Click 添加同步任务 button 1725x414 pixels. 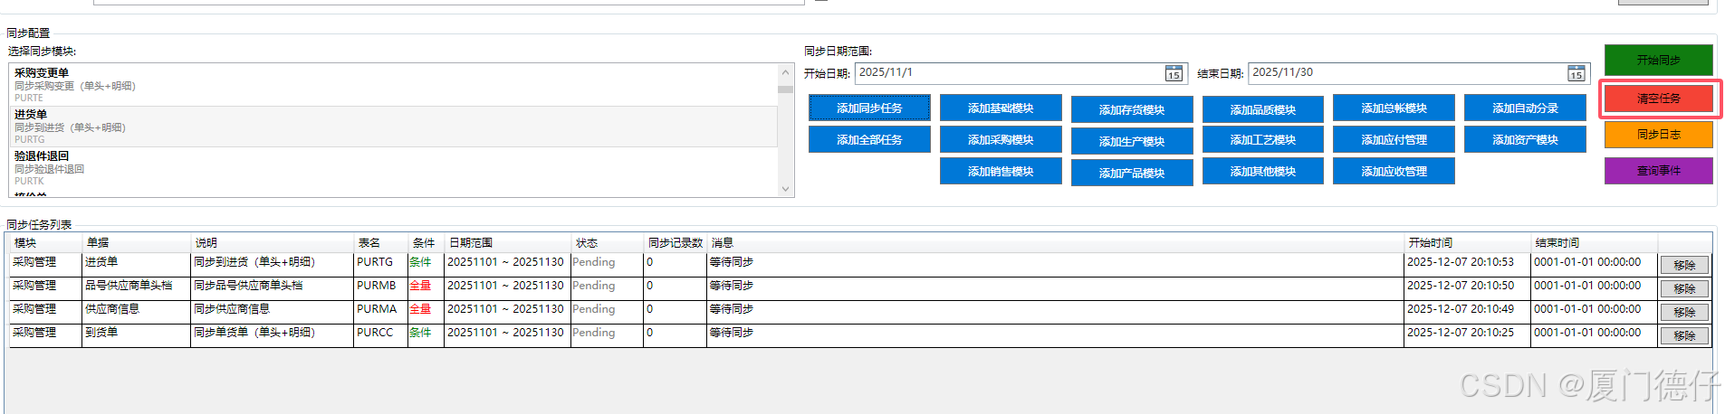pos(869,108)
